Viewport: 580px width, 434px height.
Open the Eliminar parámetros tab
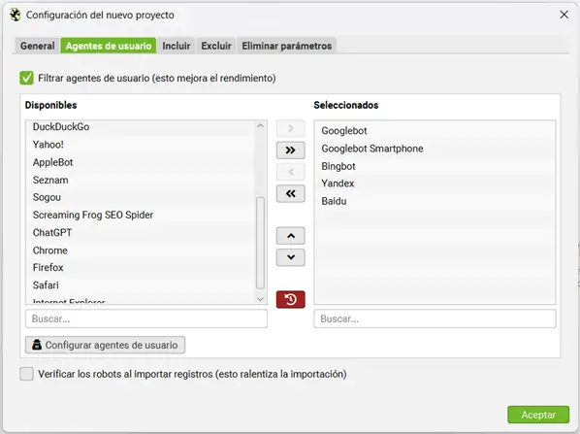coord(287,46)
